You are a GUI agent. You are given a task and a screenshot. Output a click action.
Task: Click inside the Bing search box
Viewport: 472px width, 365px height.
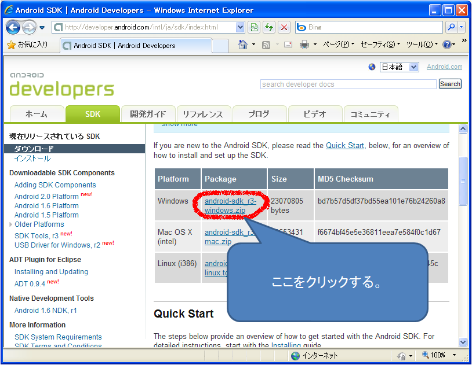tap(369, 27)
